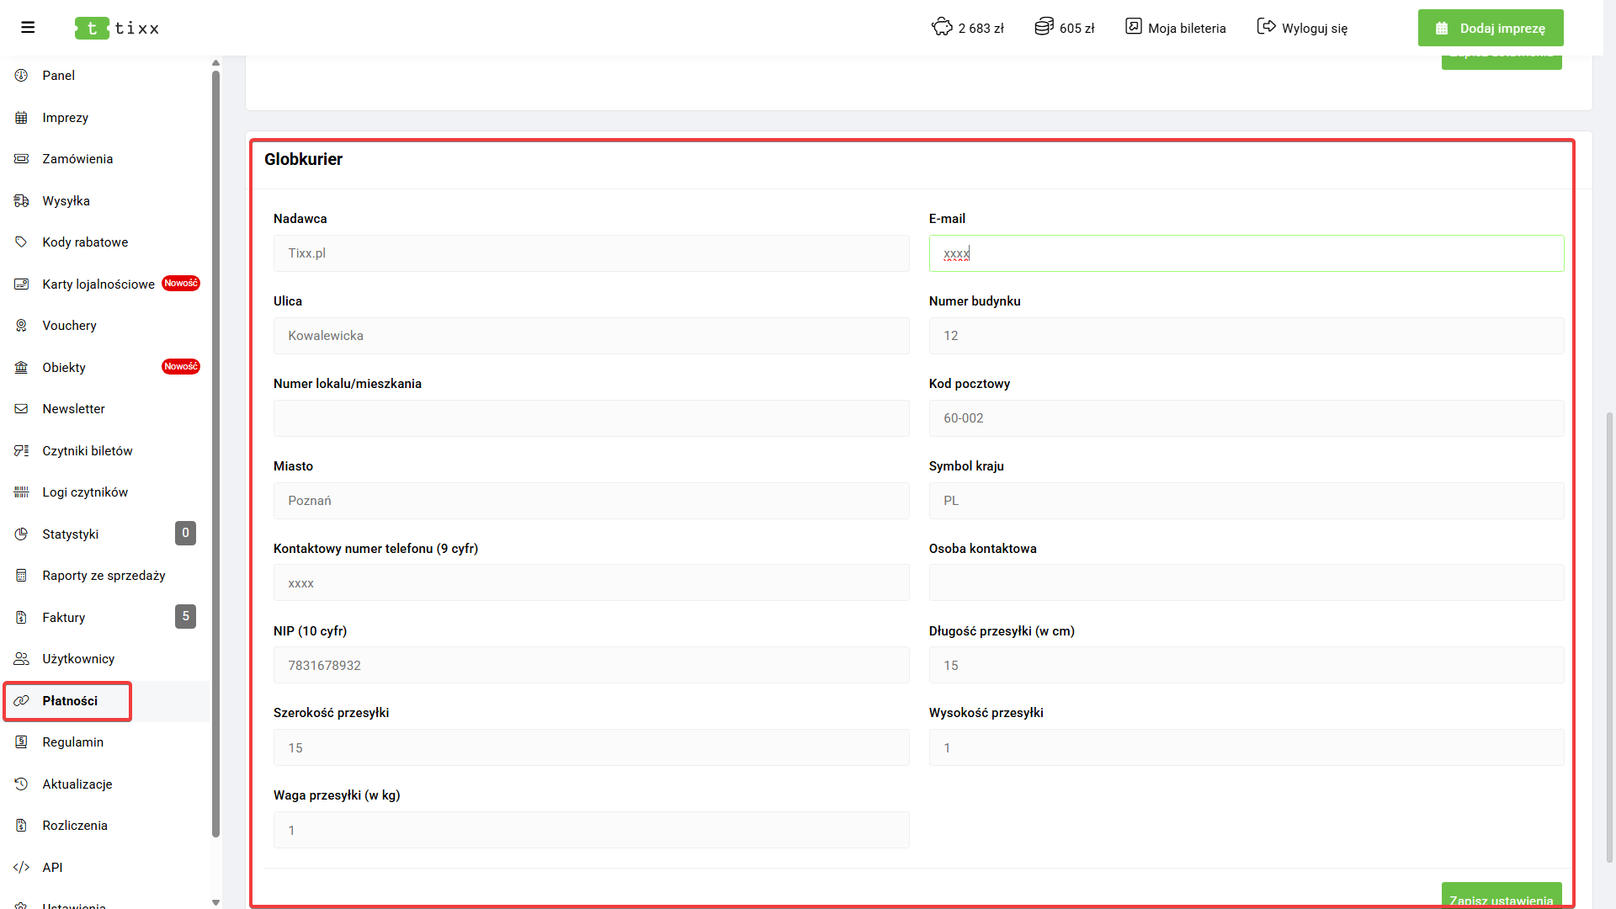
Task: Click the API code brackets icon
Action: 22,868
